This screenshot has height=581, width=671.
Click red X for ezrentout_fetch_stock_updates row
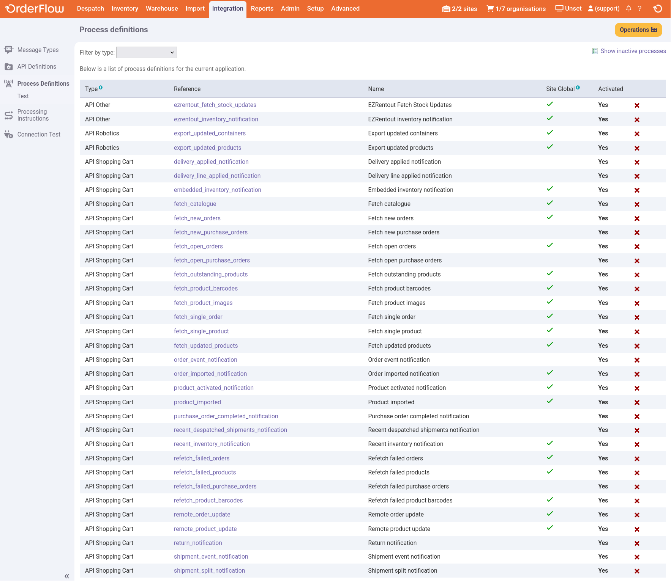point(637,105)
